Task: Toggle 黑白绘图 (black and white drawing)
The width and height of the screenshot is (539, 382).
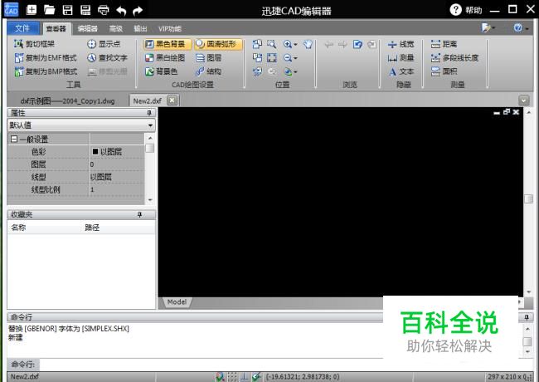Action: 166,58
